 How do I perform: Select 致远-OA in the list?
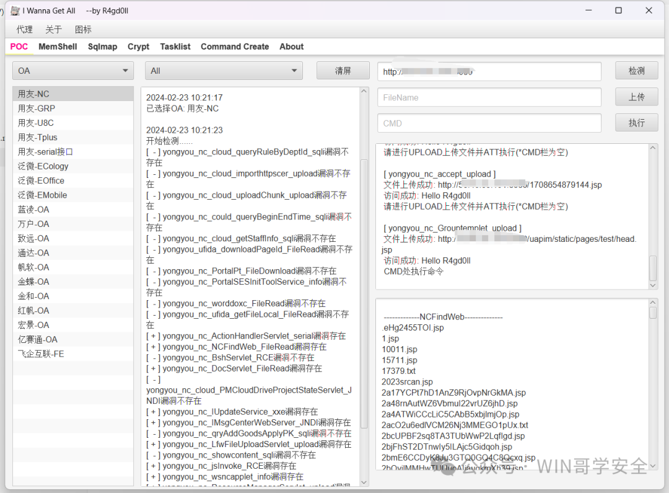click(73, 238)
